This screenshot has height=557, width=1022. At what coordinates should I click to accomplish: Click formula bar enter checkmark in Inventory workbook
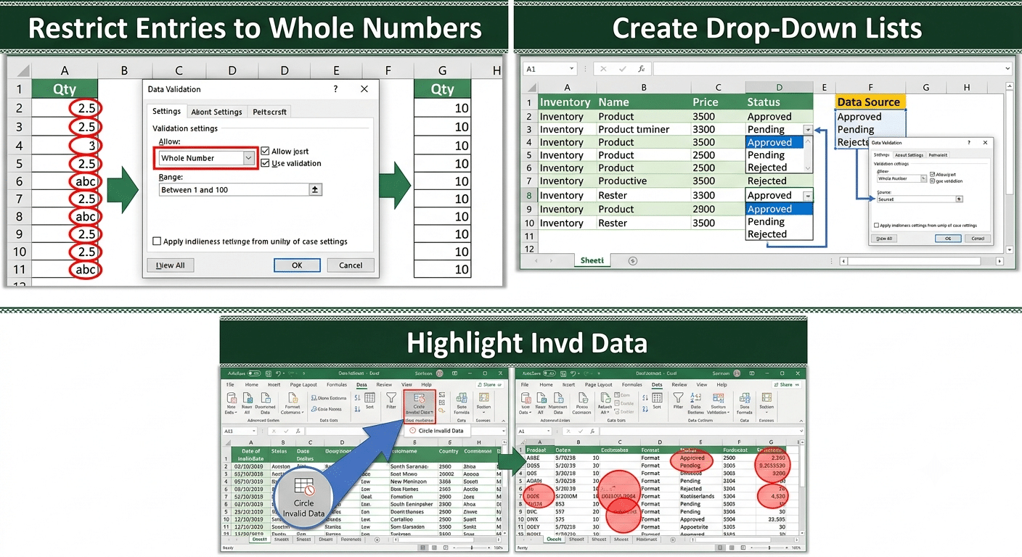click(622, 69)
